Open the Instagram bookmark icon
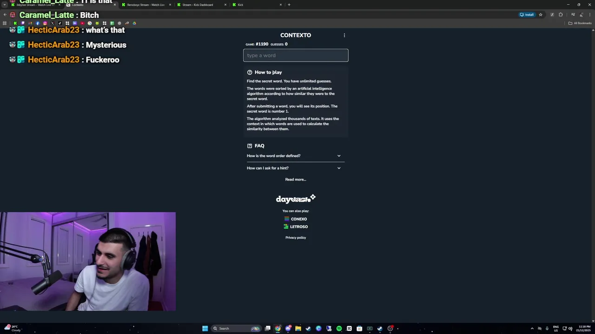The image size is (595, 334). (x=45, y=23)
